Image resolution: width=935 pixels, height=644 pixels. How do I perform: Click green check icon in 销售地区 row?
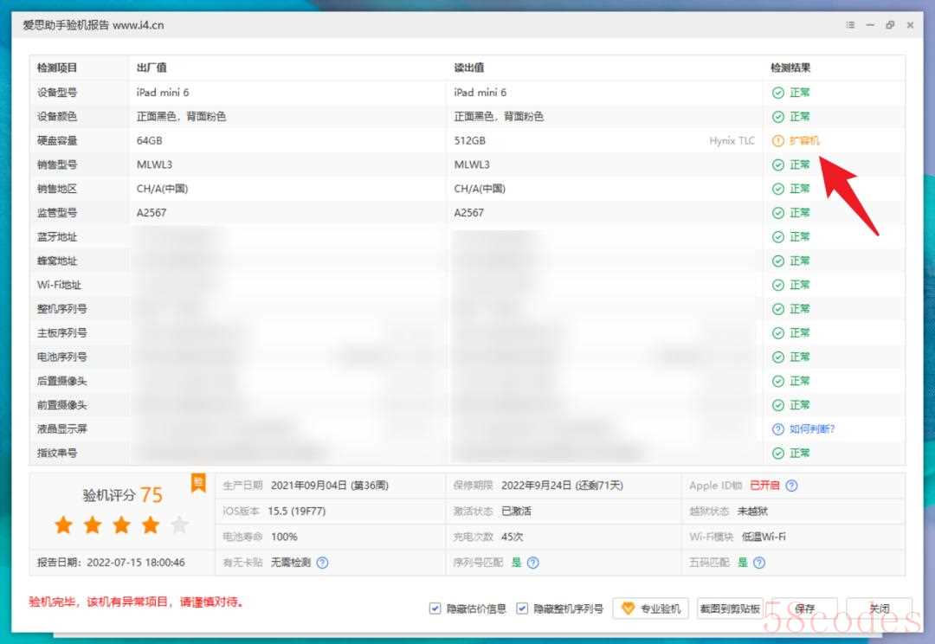pyautogui.click(x=778, y=189)
